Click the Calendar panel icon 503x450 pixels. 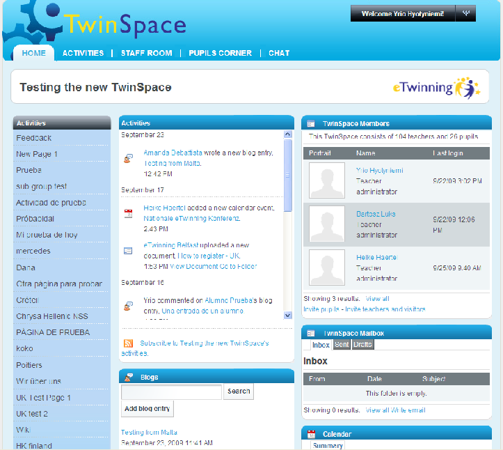tap(311, 434)
